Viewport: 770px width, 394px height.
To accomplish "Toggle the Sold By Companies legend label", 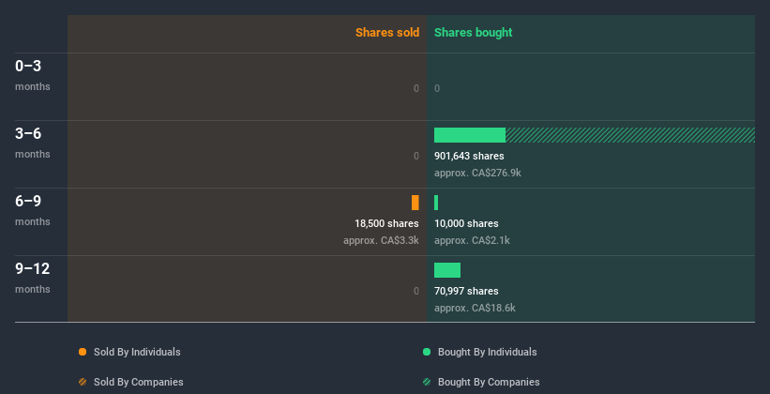I will 137,382.
